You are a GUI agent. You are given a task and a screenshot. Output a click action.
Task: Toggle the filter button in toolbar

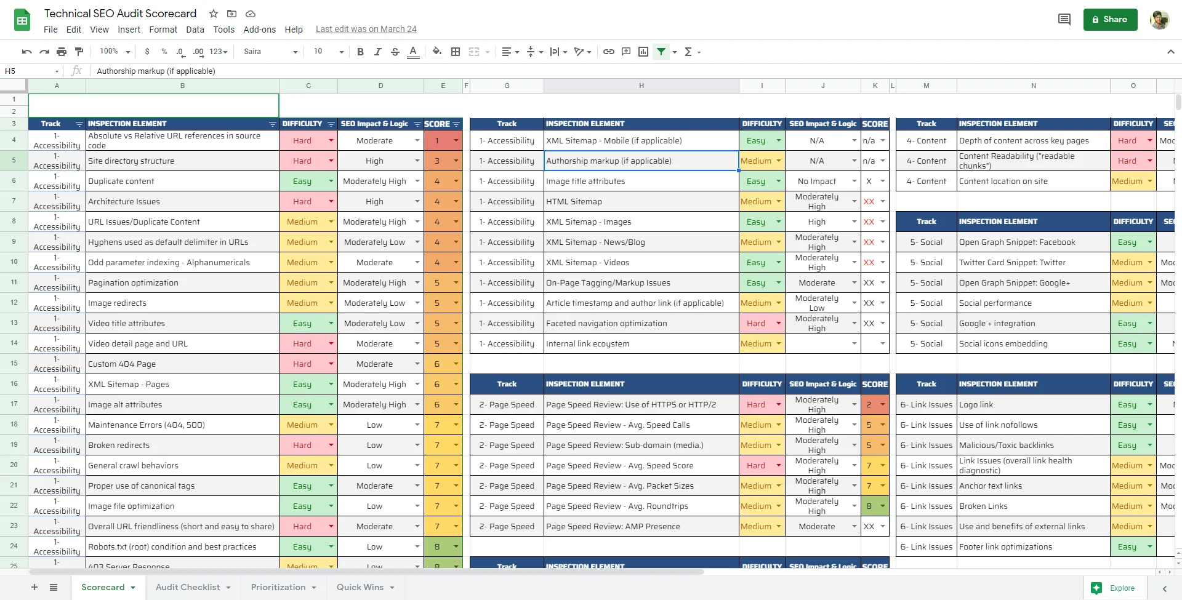pos(661,52)
